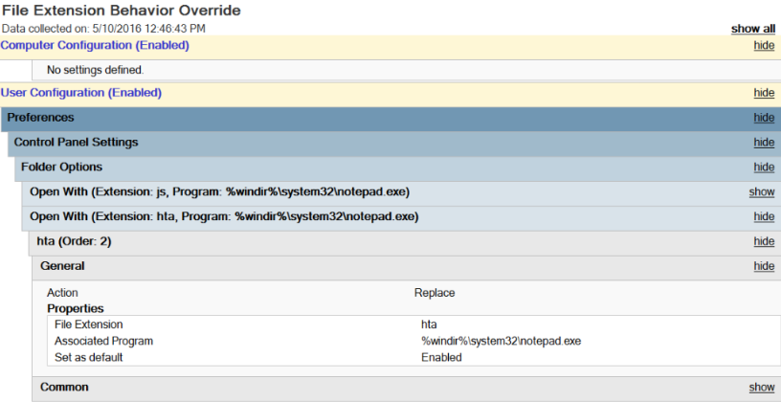Collapse the Open With hta extension header
Image resolution: width=781 pixels, height=402 pixels.
pyautogui.click(x=223, y=216)
